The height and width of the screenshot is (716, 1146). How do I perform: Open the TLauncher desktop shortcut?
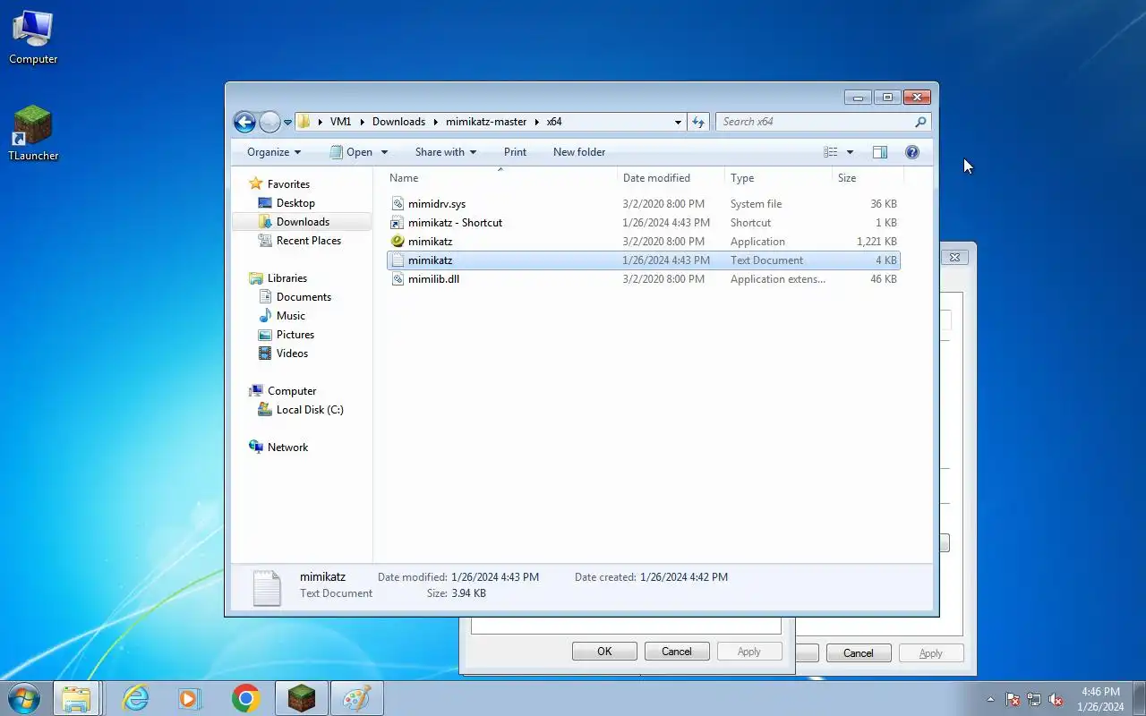(x=33, y=134)
